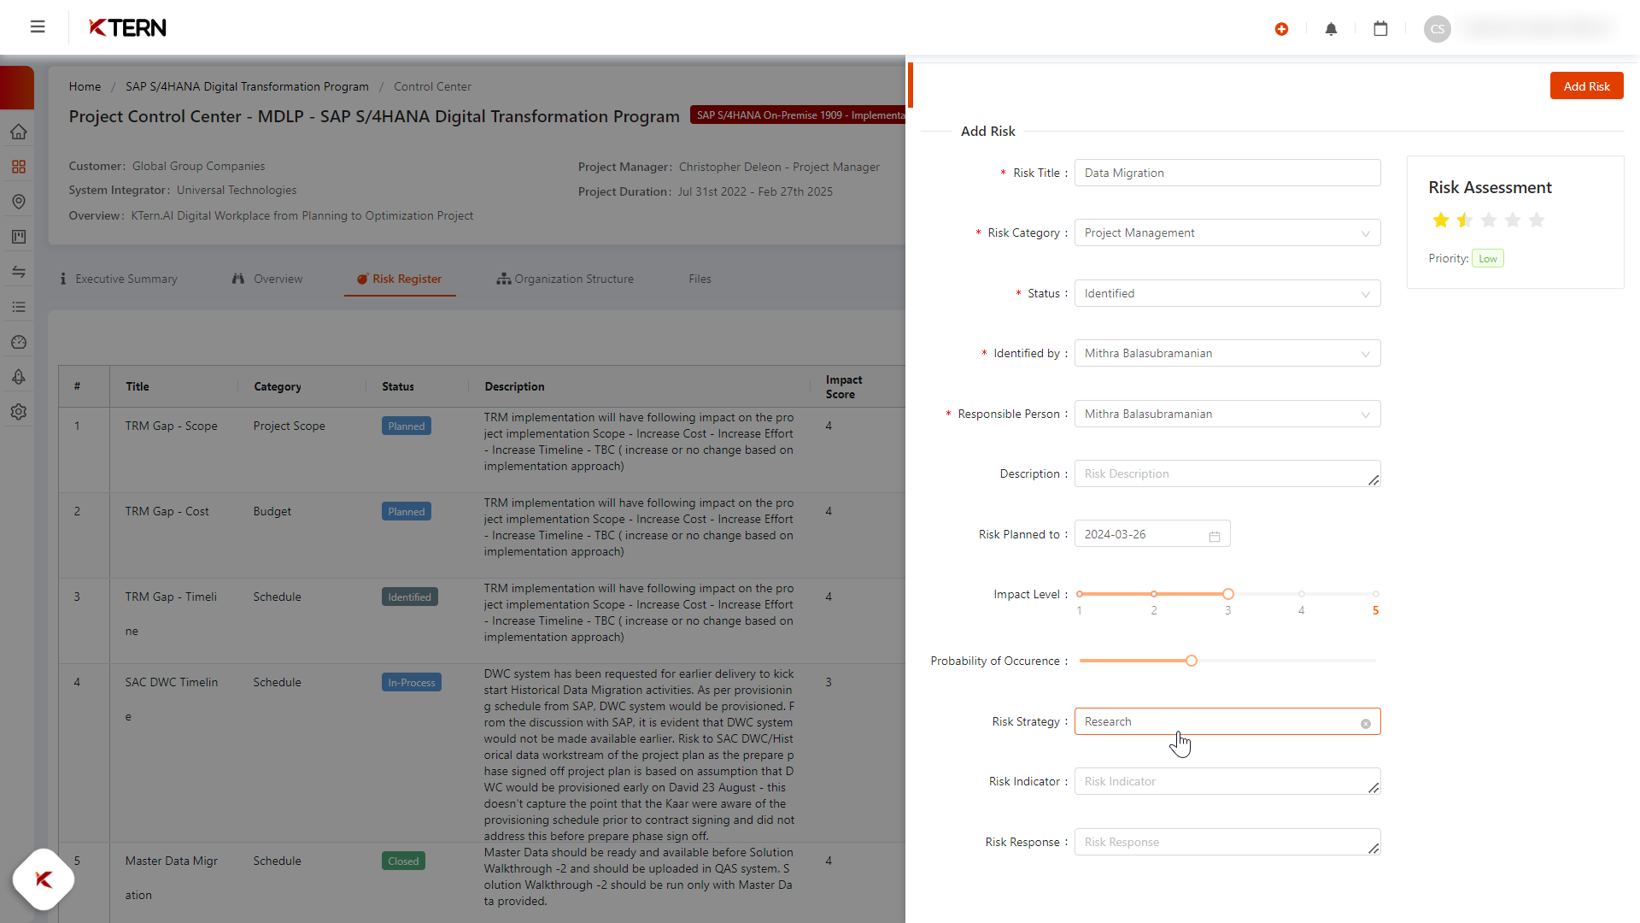
Task: Click the KTERN logo
Action: 128,28
